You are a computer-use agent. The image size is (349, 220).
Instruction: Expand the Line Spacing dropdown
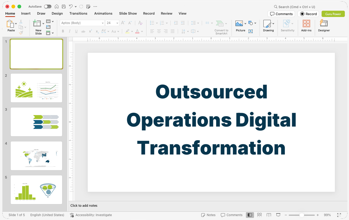(195, 23)
